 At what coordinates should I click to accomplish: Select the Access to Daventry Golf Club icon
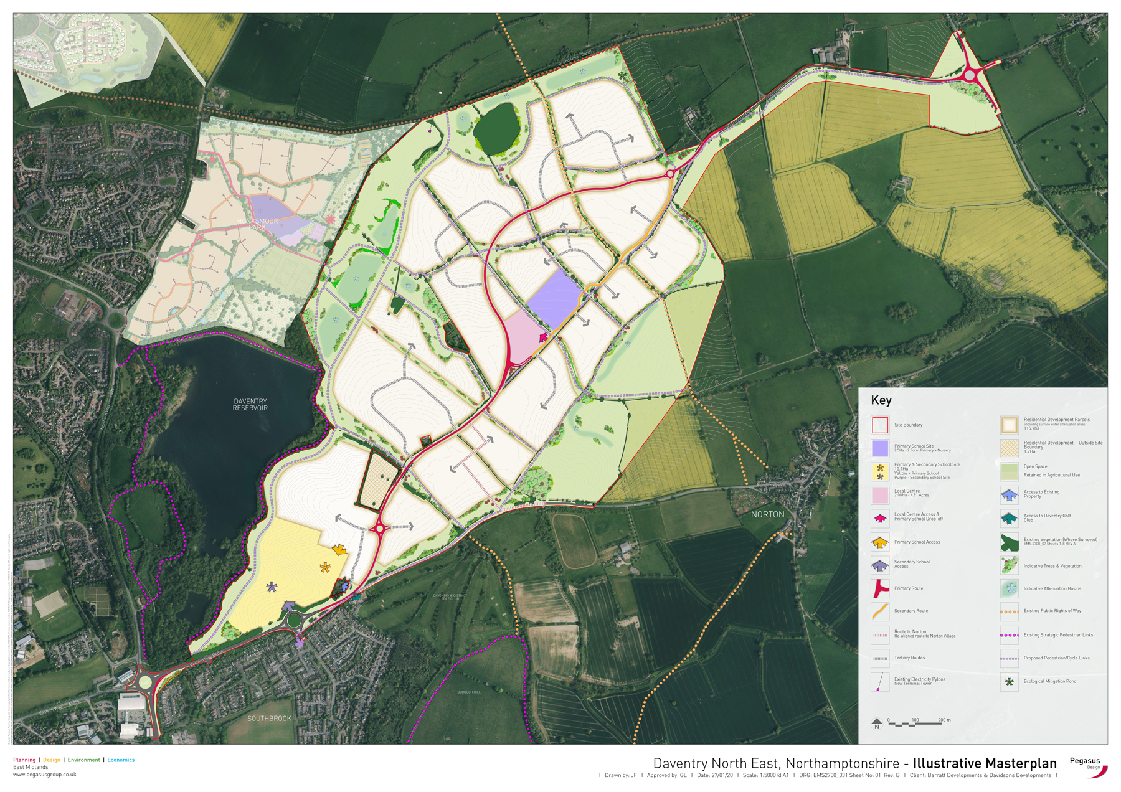pyautogui.click(x=1009, y=518)
